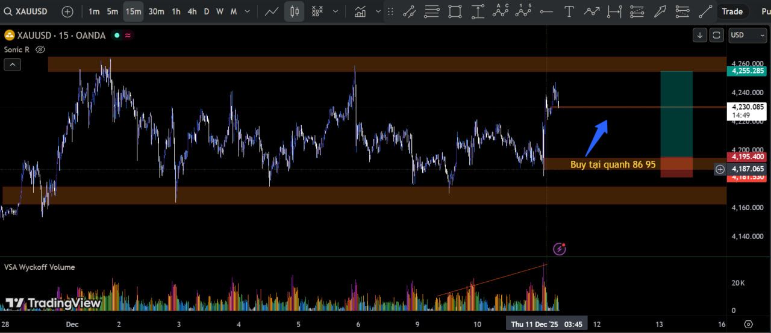The height and width of the screenshot is (333, 771).
Task: Switch to the 5m timeframe
Action: pos(113,11)
